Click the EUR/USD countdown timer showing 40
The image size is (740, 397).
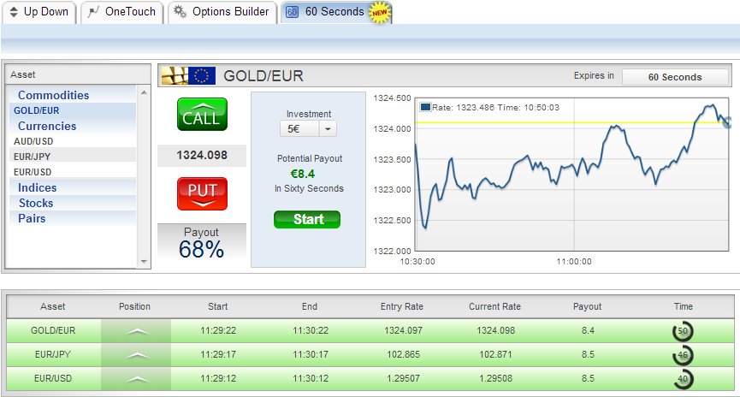(683, 378)
